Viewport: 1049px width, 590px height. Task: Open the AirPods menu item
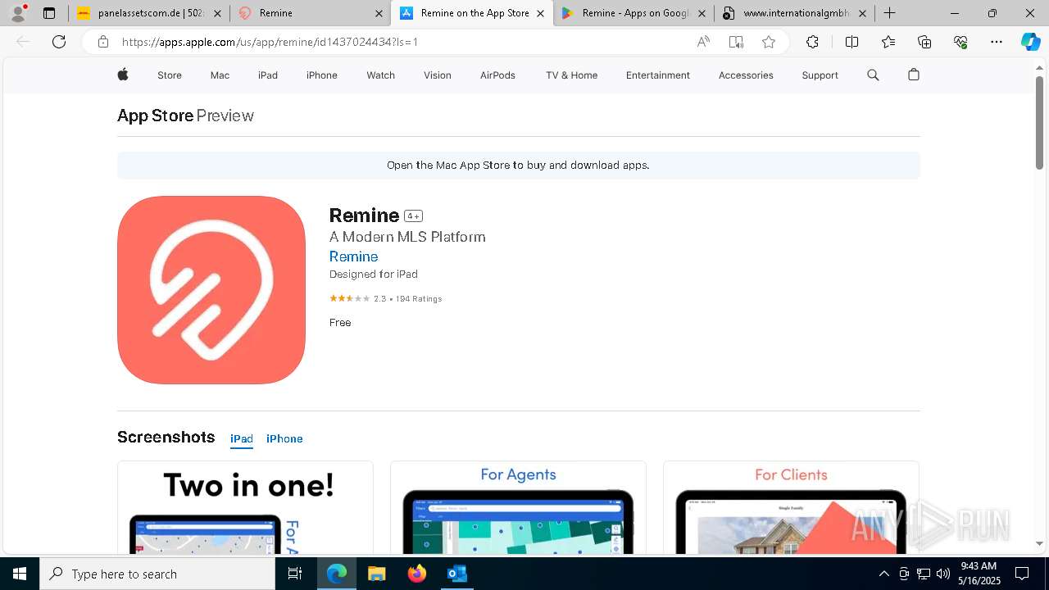(x=497, y=75)
